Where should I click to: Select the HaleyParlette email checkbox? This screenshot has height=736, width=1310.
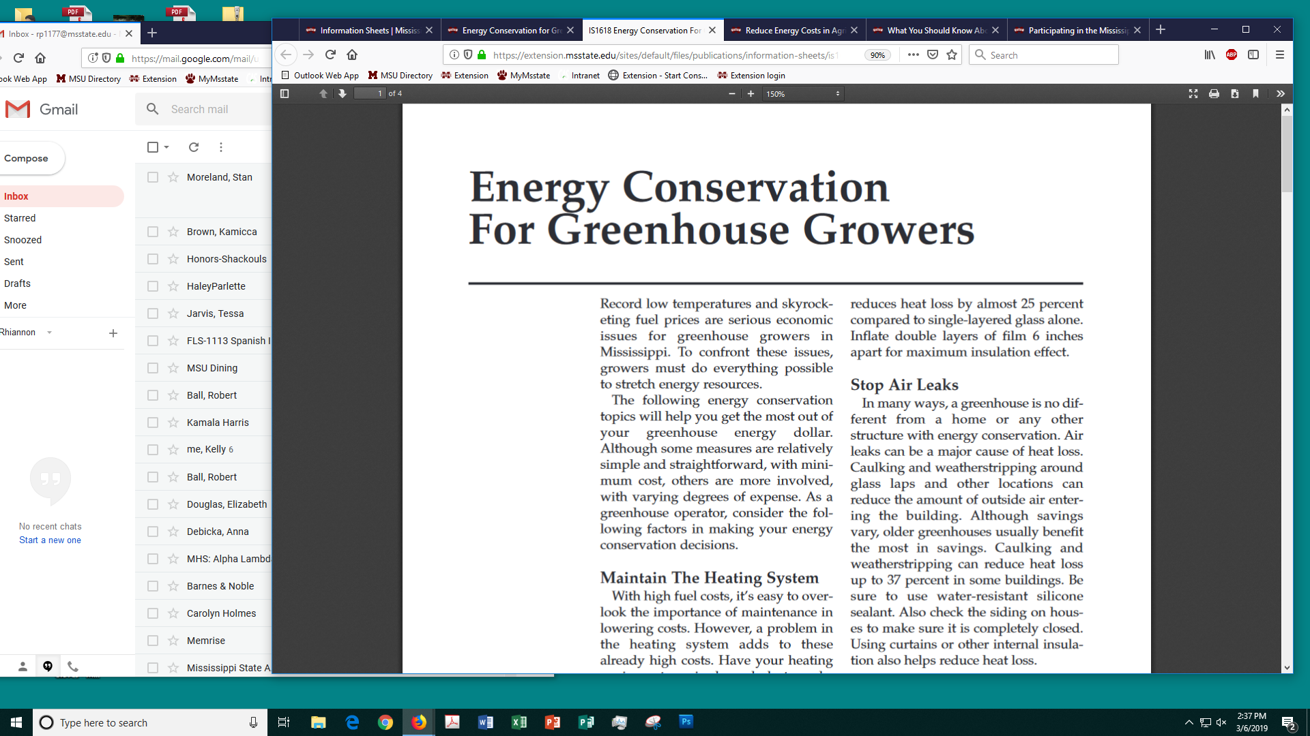coord(153,286)
